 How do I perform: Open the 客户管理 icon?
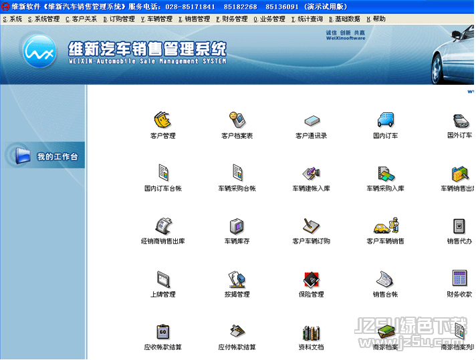click(x=162, y=120)
